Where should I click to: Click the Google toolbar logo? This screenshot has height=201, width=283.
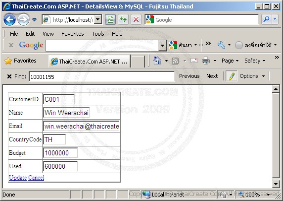[x=31, y=45]
